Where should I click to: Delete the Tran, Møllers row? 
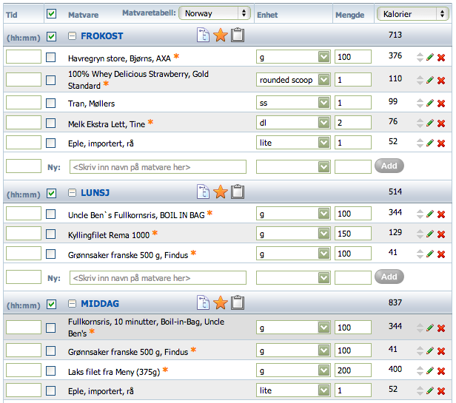[441, 104]
